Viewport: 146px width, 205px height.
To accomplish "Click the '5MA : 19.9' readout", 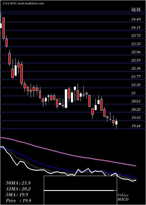I will pyautogui.click(x=17, y=195).
